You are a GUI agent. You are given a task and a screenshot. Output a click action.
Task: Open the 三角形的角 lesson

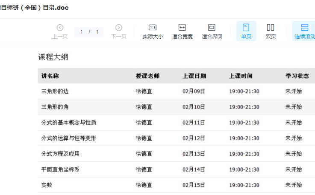(x=55, y=107)
